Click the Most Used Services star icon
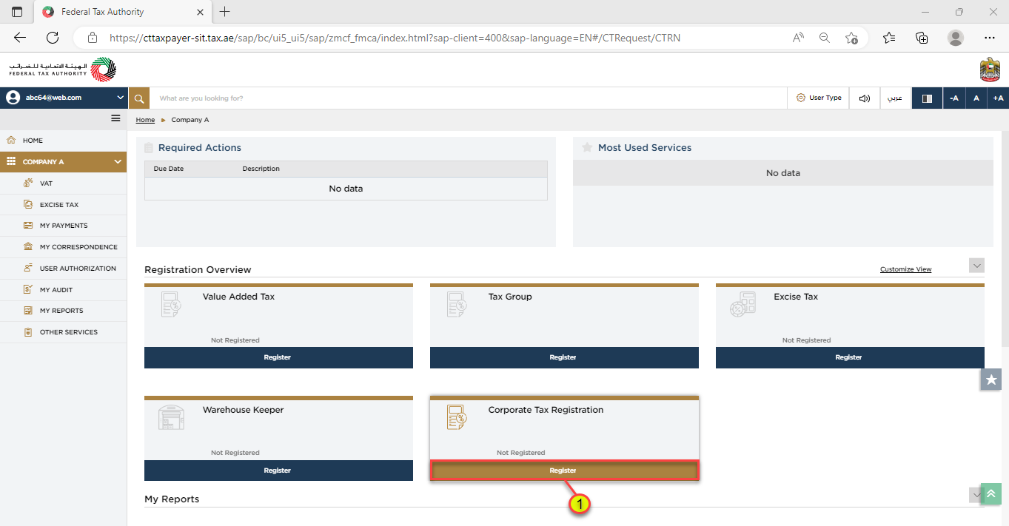 (x=587, y=147)
